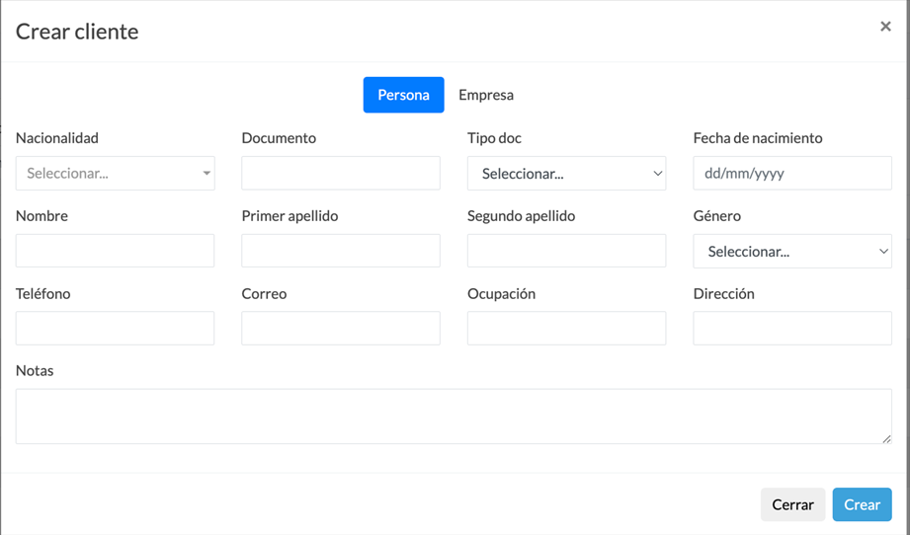The width and height of the screenshot is (910, 535).
Task: Switch to the Persona tab
Action: [x=403, y=95]
